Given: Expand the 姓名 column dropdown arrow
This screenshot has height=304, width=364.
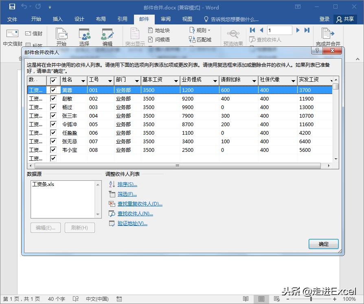Looking at the screenshot, I should (x=83, y=81).
